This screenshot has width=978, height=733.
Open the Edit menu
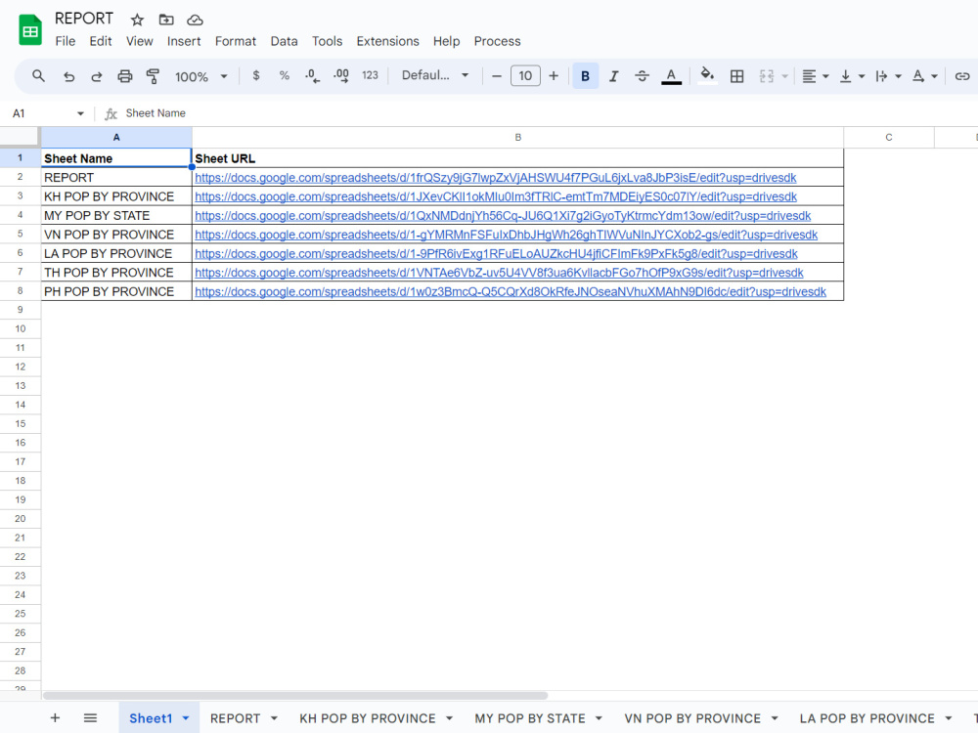(101, 41)
